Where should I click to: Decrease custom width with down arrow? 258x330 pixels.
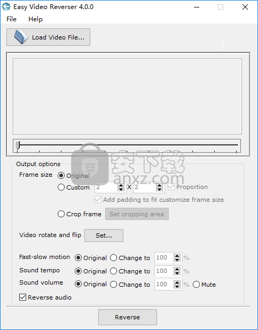121,190
